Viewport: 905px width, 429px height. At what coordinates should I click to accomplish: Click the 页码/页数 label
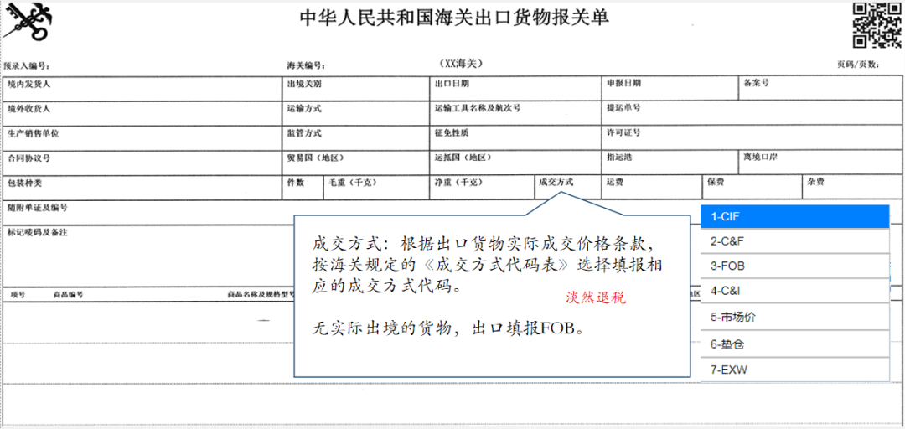858,65
